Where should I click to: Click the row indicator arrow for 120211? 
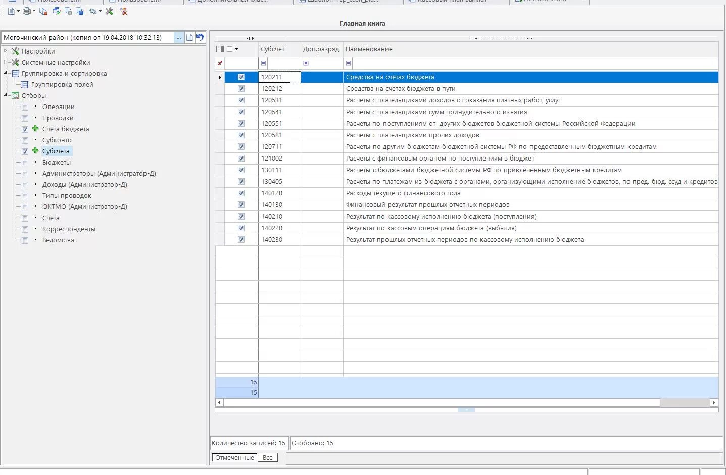pos(220,77)
